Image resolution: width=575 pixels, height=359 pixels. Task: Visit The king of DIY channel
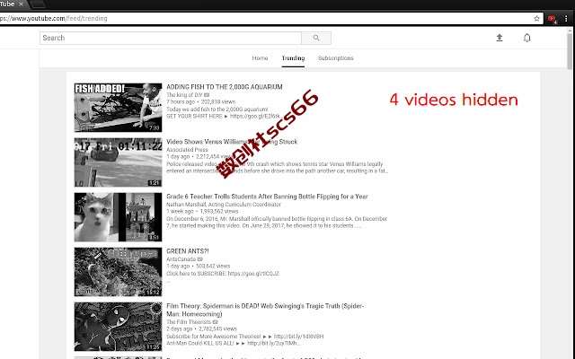(184, 95)
